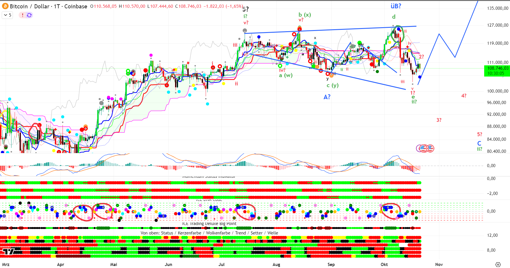Click the 100.000,00 price axis level
The height and width of the screenshot is (268, 510).
click(x=497, y=91)
